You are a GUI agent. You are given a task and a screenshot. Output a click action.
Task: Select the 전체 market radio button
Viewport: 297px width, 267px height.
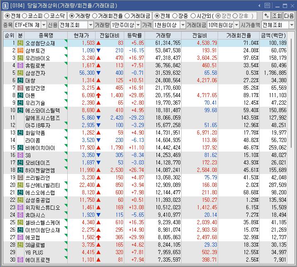point(7,16)
